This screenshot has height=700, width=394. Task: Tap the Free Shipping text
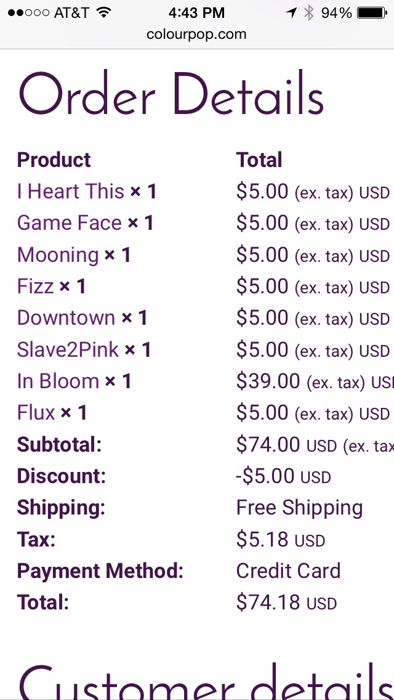299,508
